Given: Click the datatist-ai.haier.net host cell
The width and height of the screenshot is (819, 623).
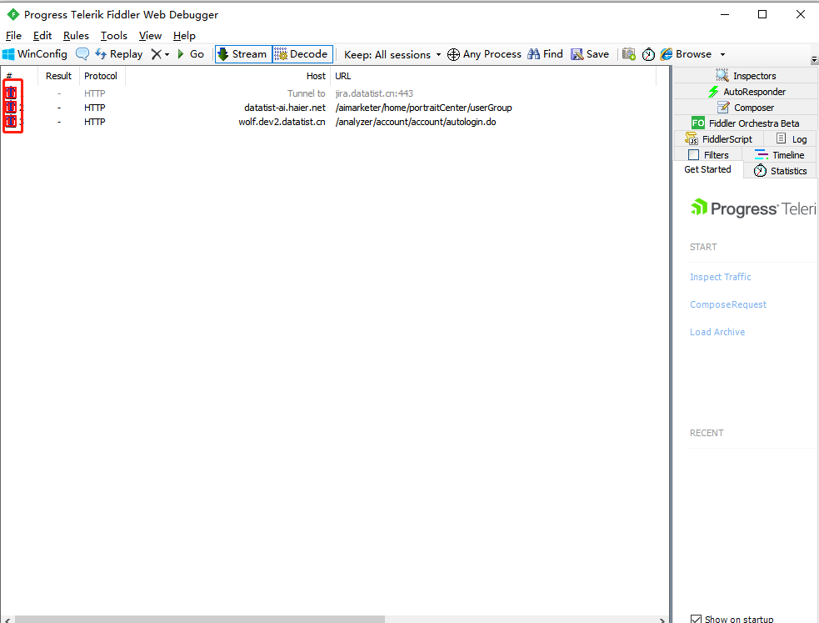Looking at the screenshot, I should [285, 107].
